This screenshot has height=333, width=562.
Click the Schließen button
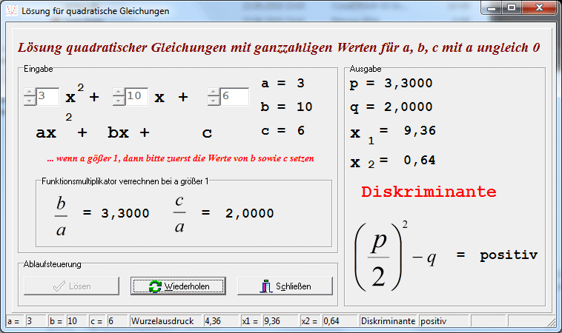click(285, 286)
